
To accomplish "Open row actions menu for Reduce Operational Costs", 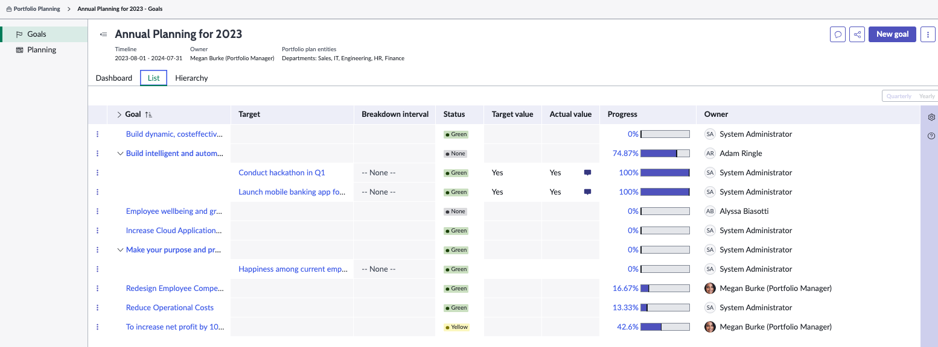I will point(97,308).
